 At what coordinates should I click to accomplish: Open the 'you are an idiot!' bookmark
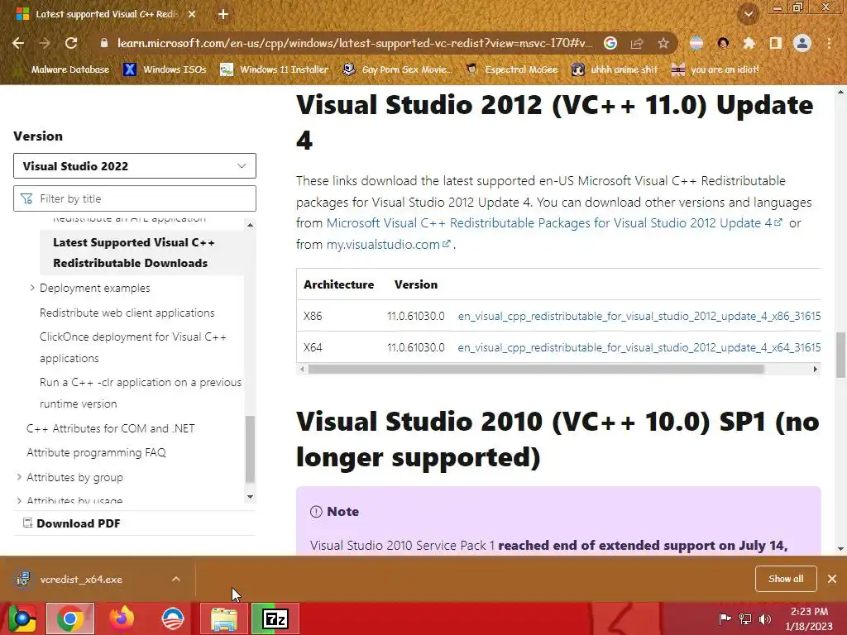click(x=715, y=69)
